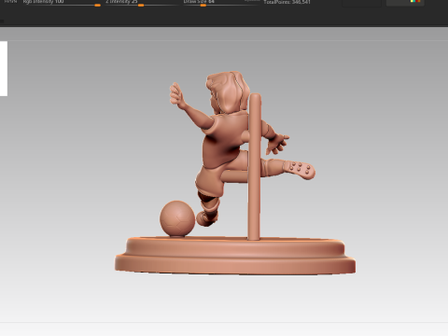Click the round base of the sculpture
Screen dimensions: 448x336
click(235, 256)
